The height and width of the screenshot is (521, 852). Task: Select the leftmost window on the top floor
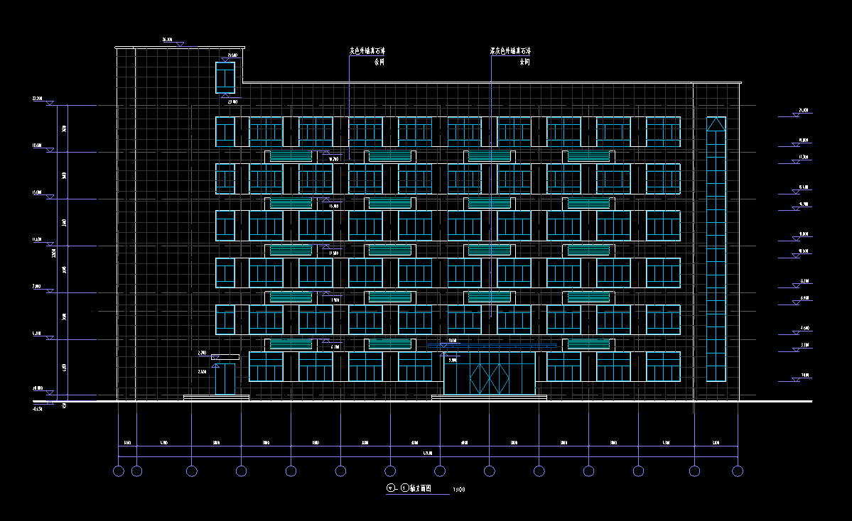click(225, 132)
